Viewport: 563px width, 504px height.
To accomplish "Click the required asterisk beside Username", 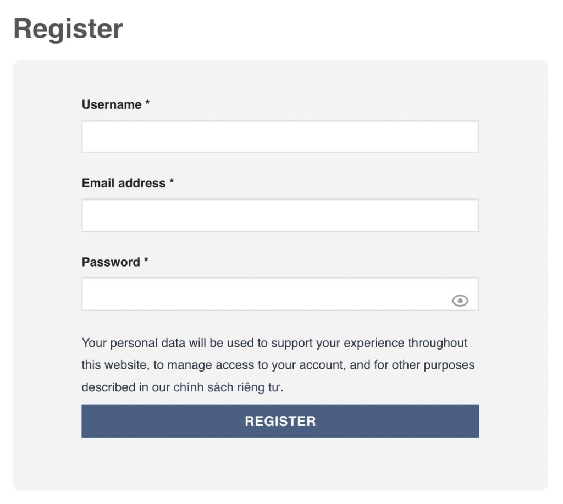I will point(147,104).
